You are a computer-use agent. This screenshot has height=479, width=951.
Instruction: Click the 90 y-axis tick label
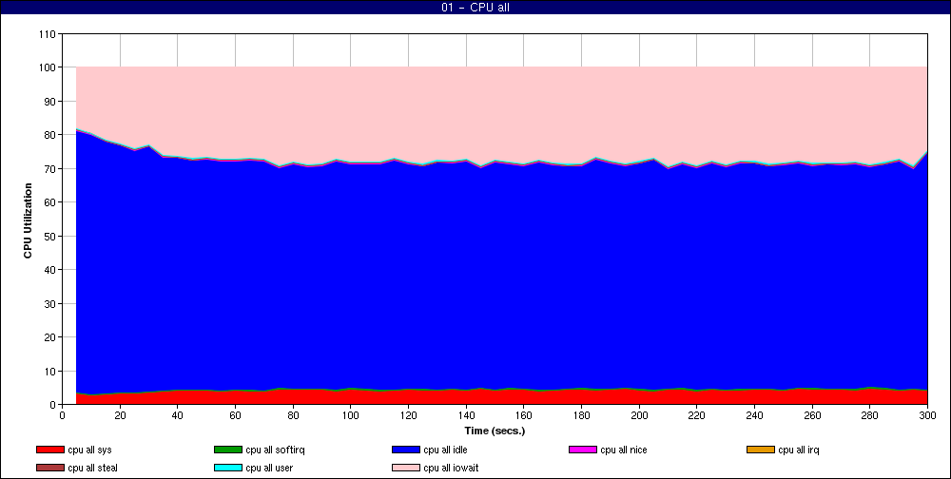[49, 102]
